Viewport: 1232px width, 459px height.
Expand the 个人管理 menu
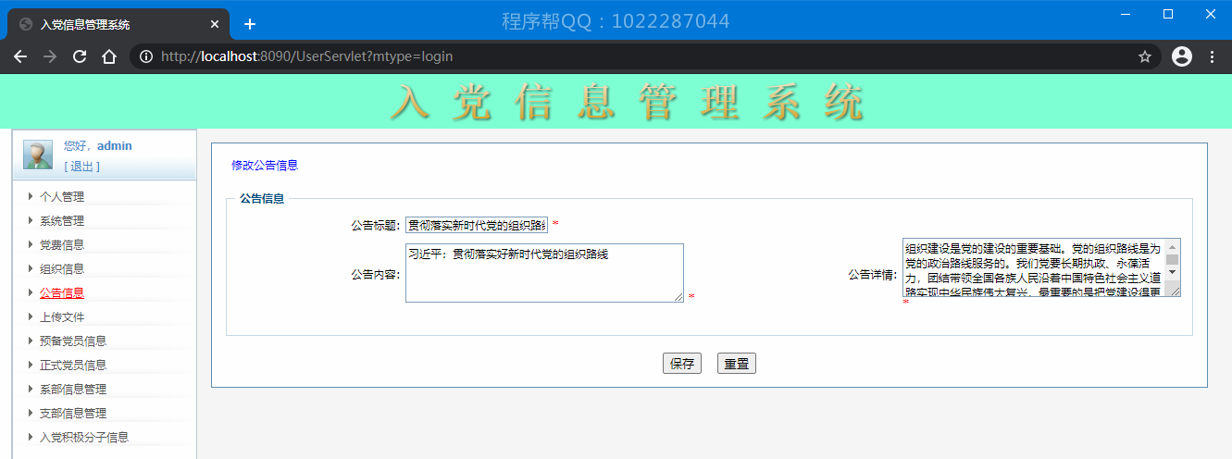coord(61,196)
